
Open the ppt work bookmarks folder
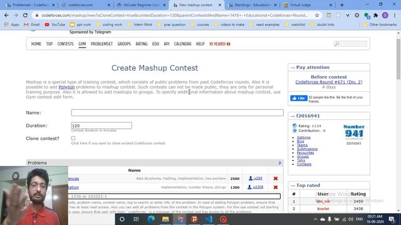[x=81, y=24]
